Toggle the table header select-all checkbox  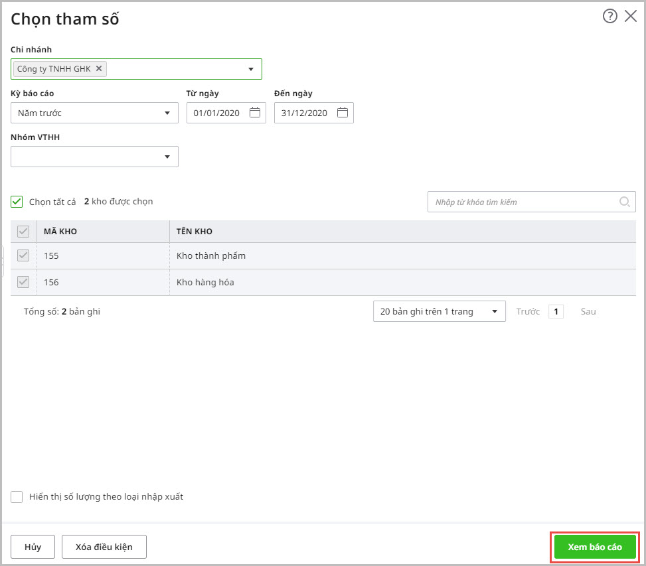tap(23, 232)
